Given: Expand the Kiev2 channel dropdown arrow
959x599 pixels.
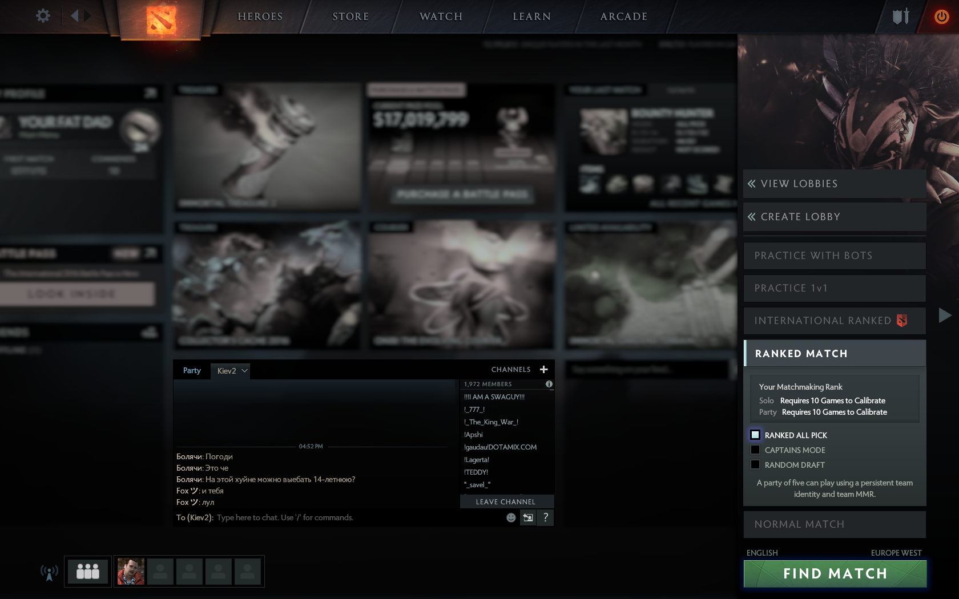Looking at the screenshot, I should [x=245, y=370].
